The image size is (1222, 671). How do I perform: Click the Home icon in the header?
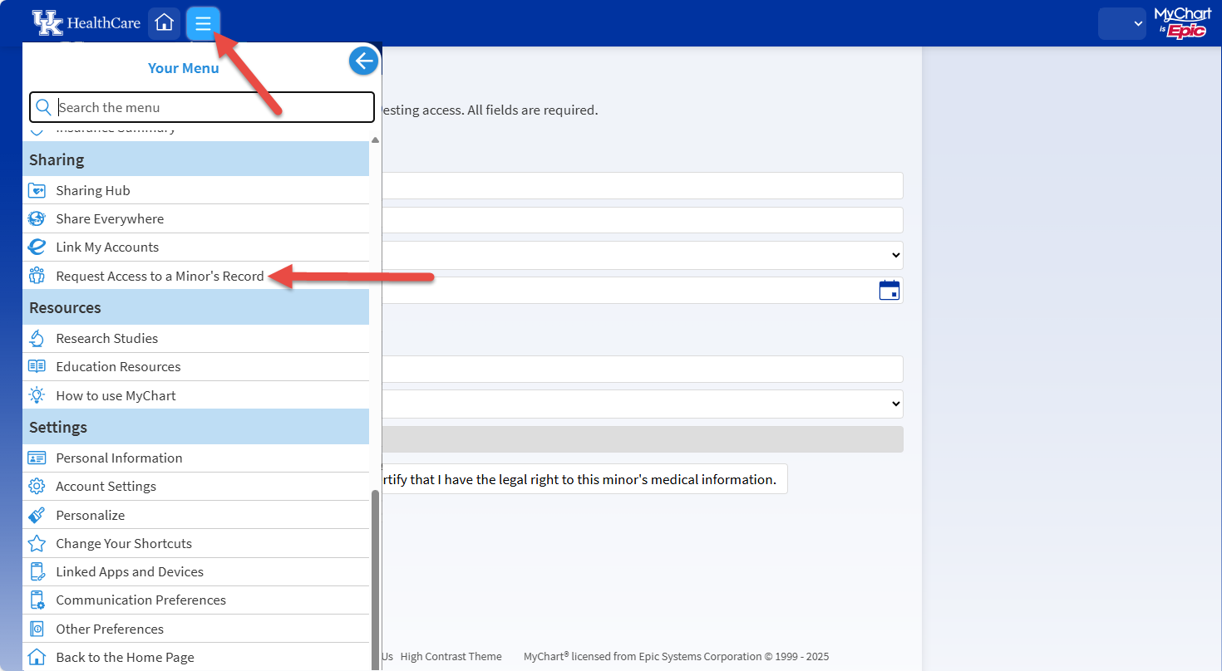tap(164, 23)
